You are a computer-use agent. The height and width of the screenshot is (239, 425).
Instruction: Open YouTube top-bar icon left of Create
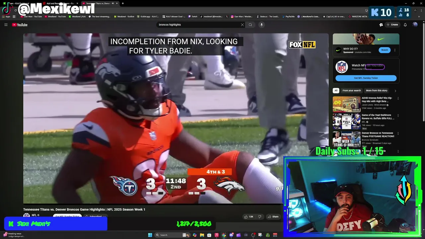point(381,25)
